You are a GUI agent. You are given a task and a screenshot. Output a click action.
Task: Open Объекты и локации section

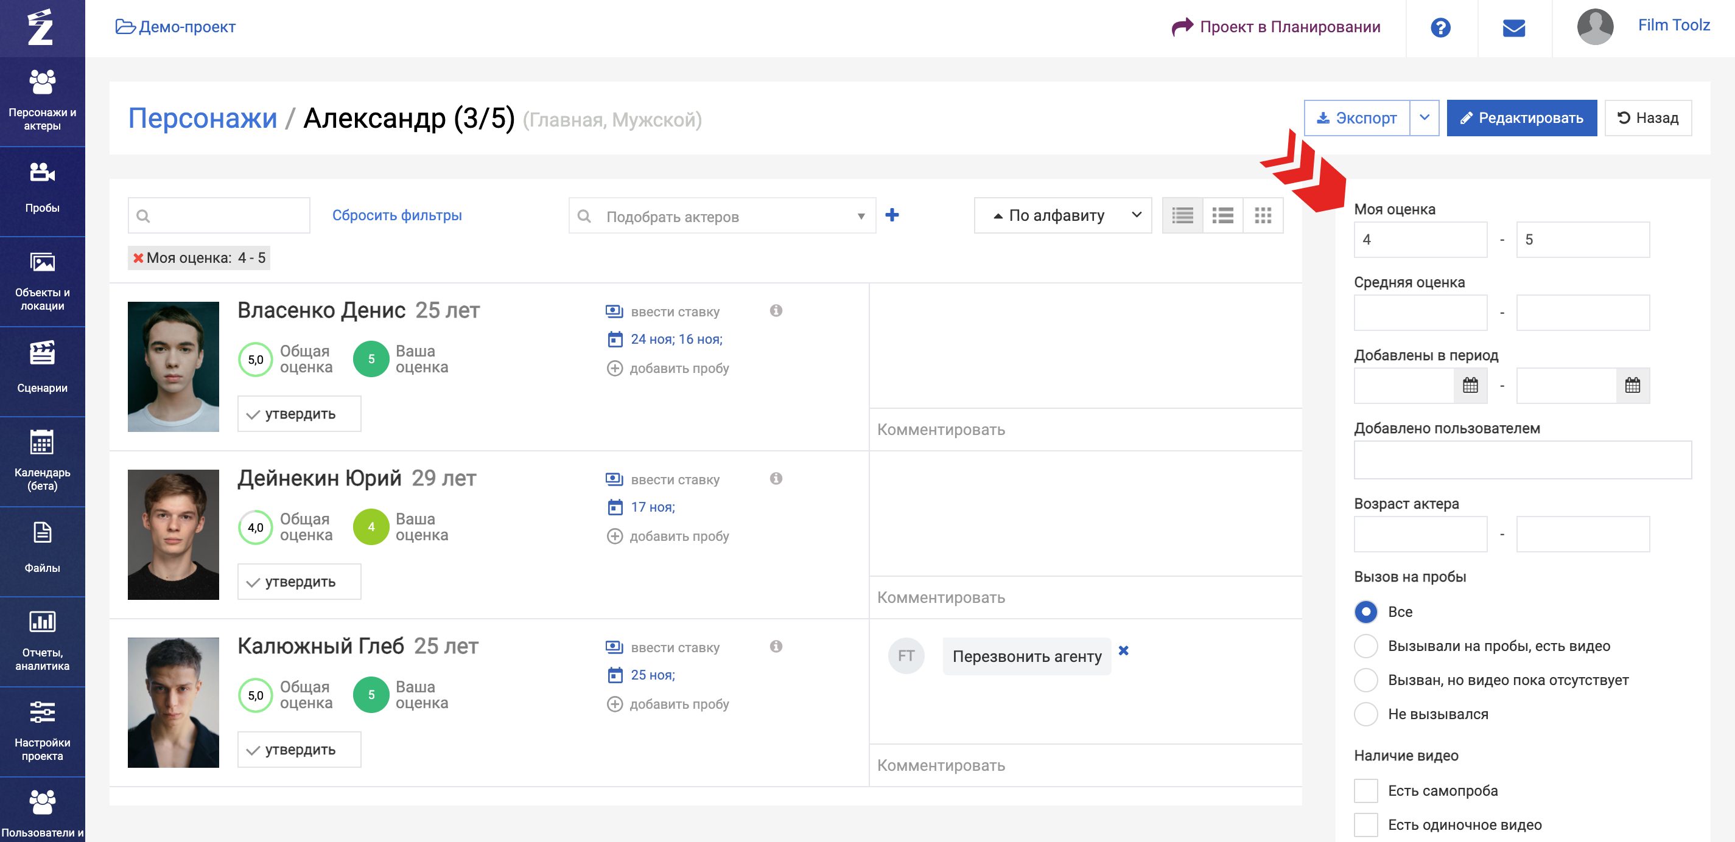point(43,281)
